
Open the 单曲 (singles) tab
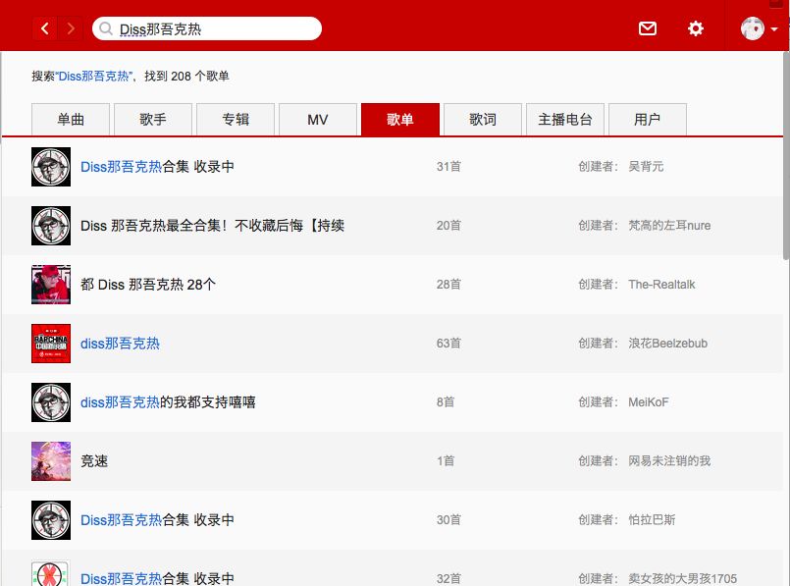(x=70, y=119)
